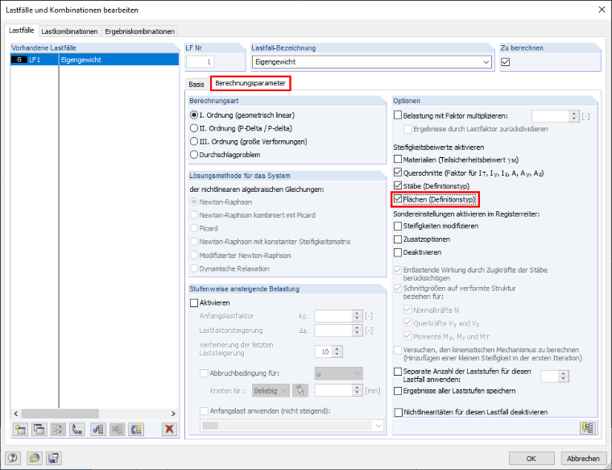Enable Belastung mit Faktor multiplizieren
612x470 pixels.
(398, 115)
